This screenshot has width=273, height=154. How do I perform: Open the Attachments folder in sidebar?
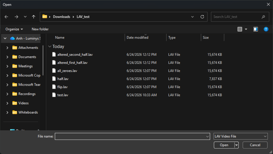(x=25, y=47)
